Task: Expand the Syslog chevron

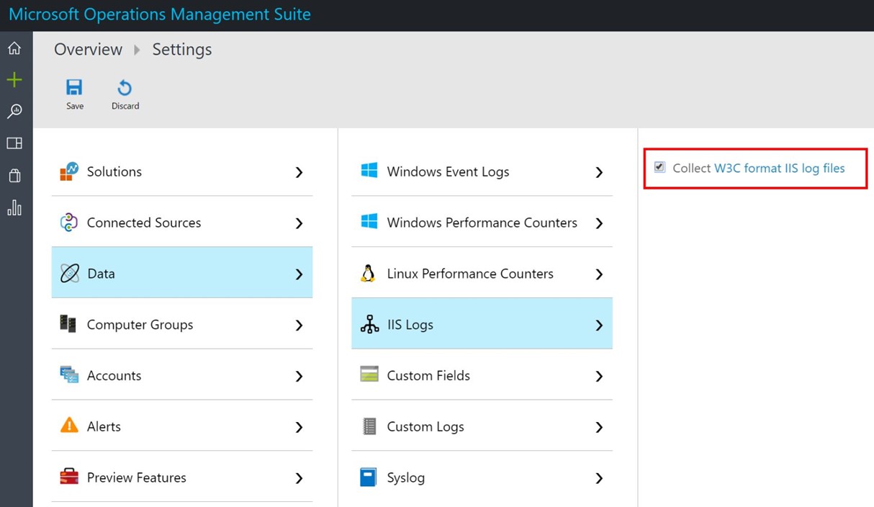Action: [599, 478]
